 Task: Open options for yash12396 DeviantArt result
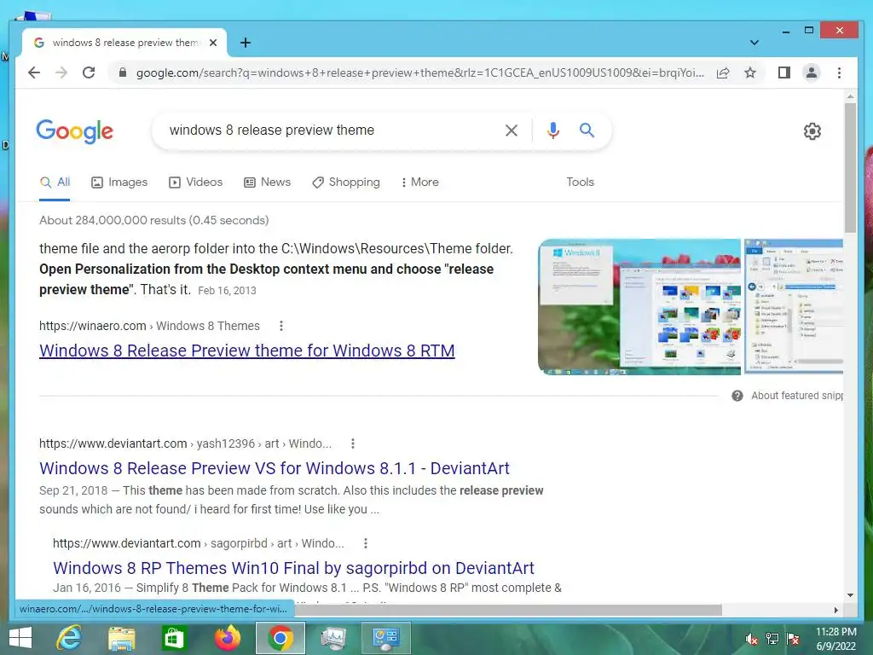tap(352, 443)
